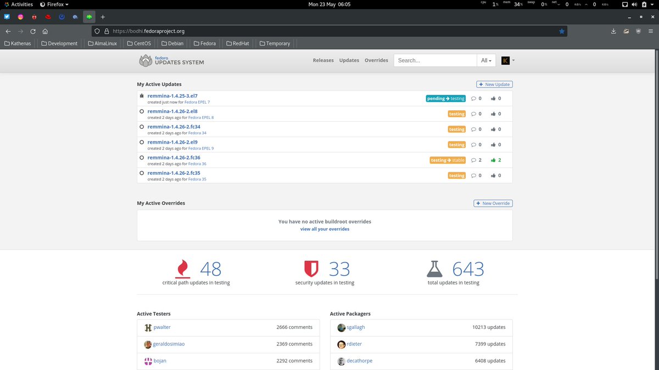Image resolution: width=659 pixels, height=370 pixels.
Task: Open active packager sgallagh's profile
Action: [356, 327]
